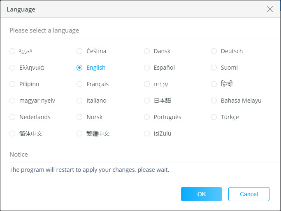This screenshot has width=281, height=211.
Task: Choose Português radio button
Action: 147,117
